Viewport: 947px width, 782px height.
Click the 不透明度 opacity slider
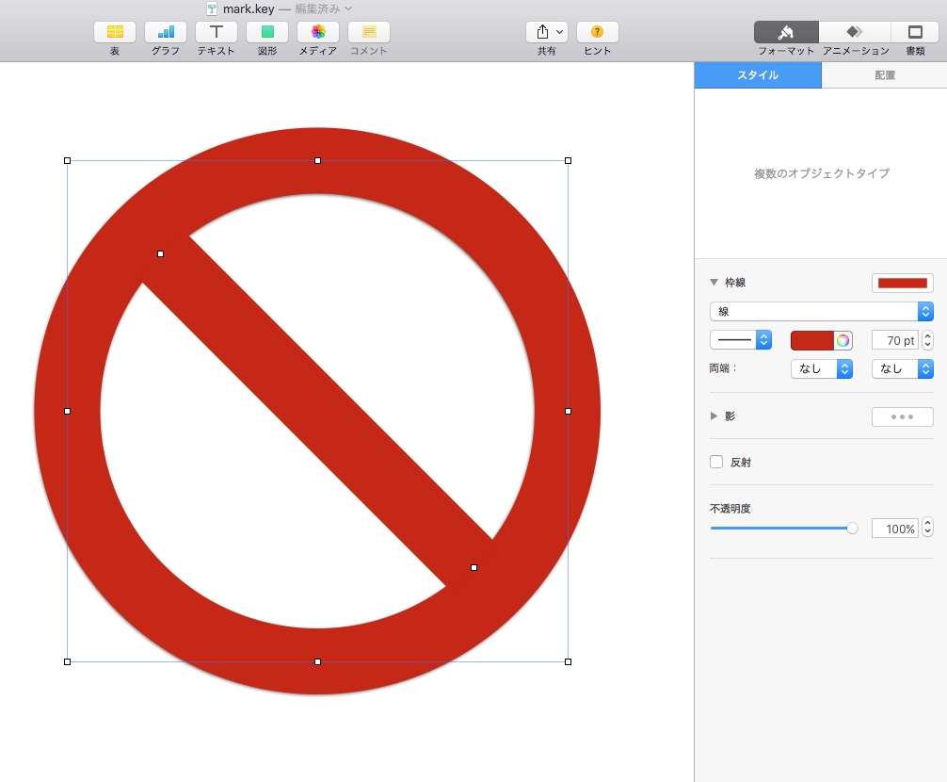(784, 529)
